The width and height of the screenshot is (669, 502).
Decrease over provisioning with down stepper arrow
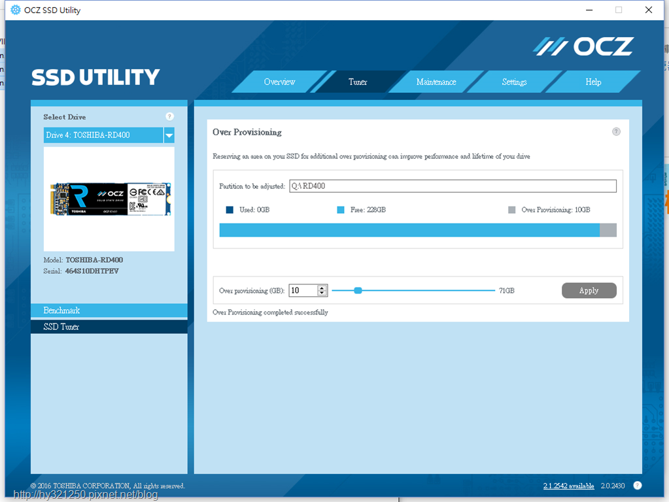coord(322,293)
